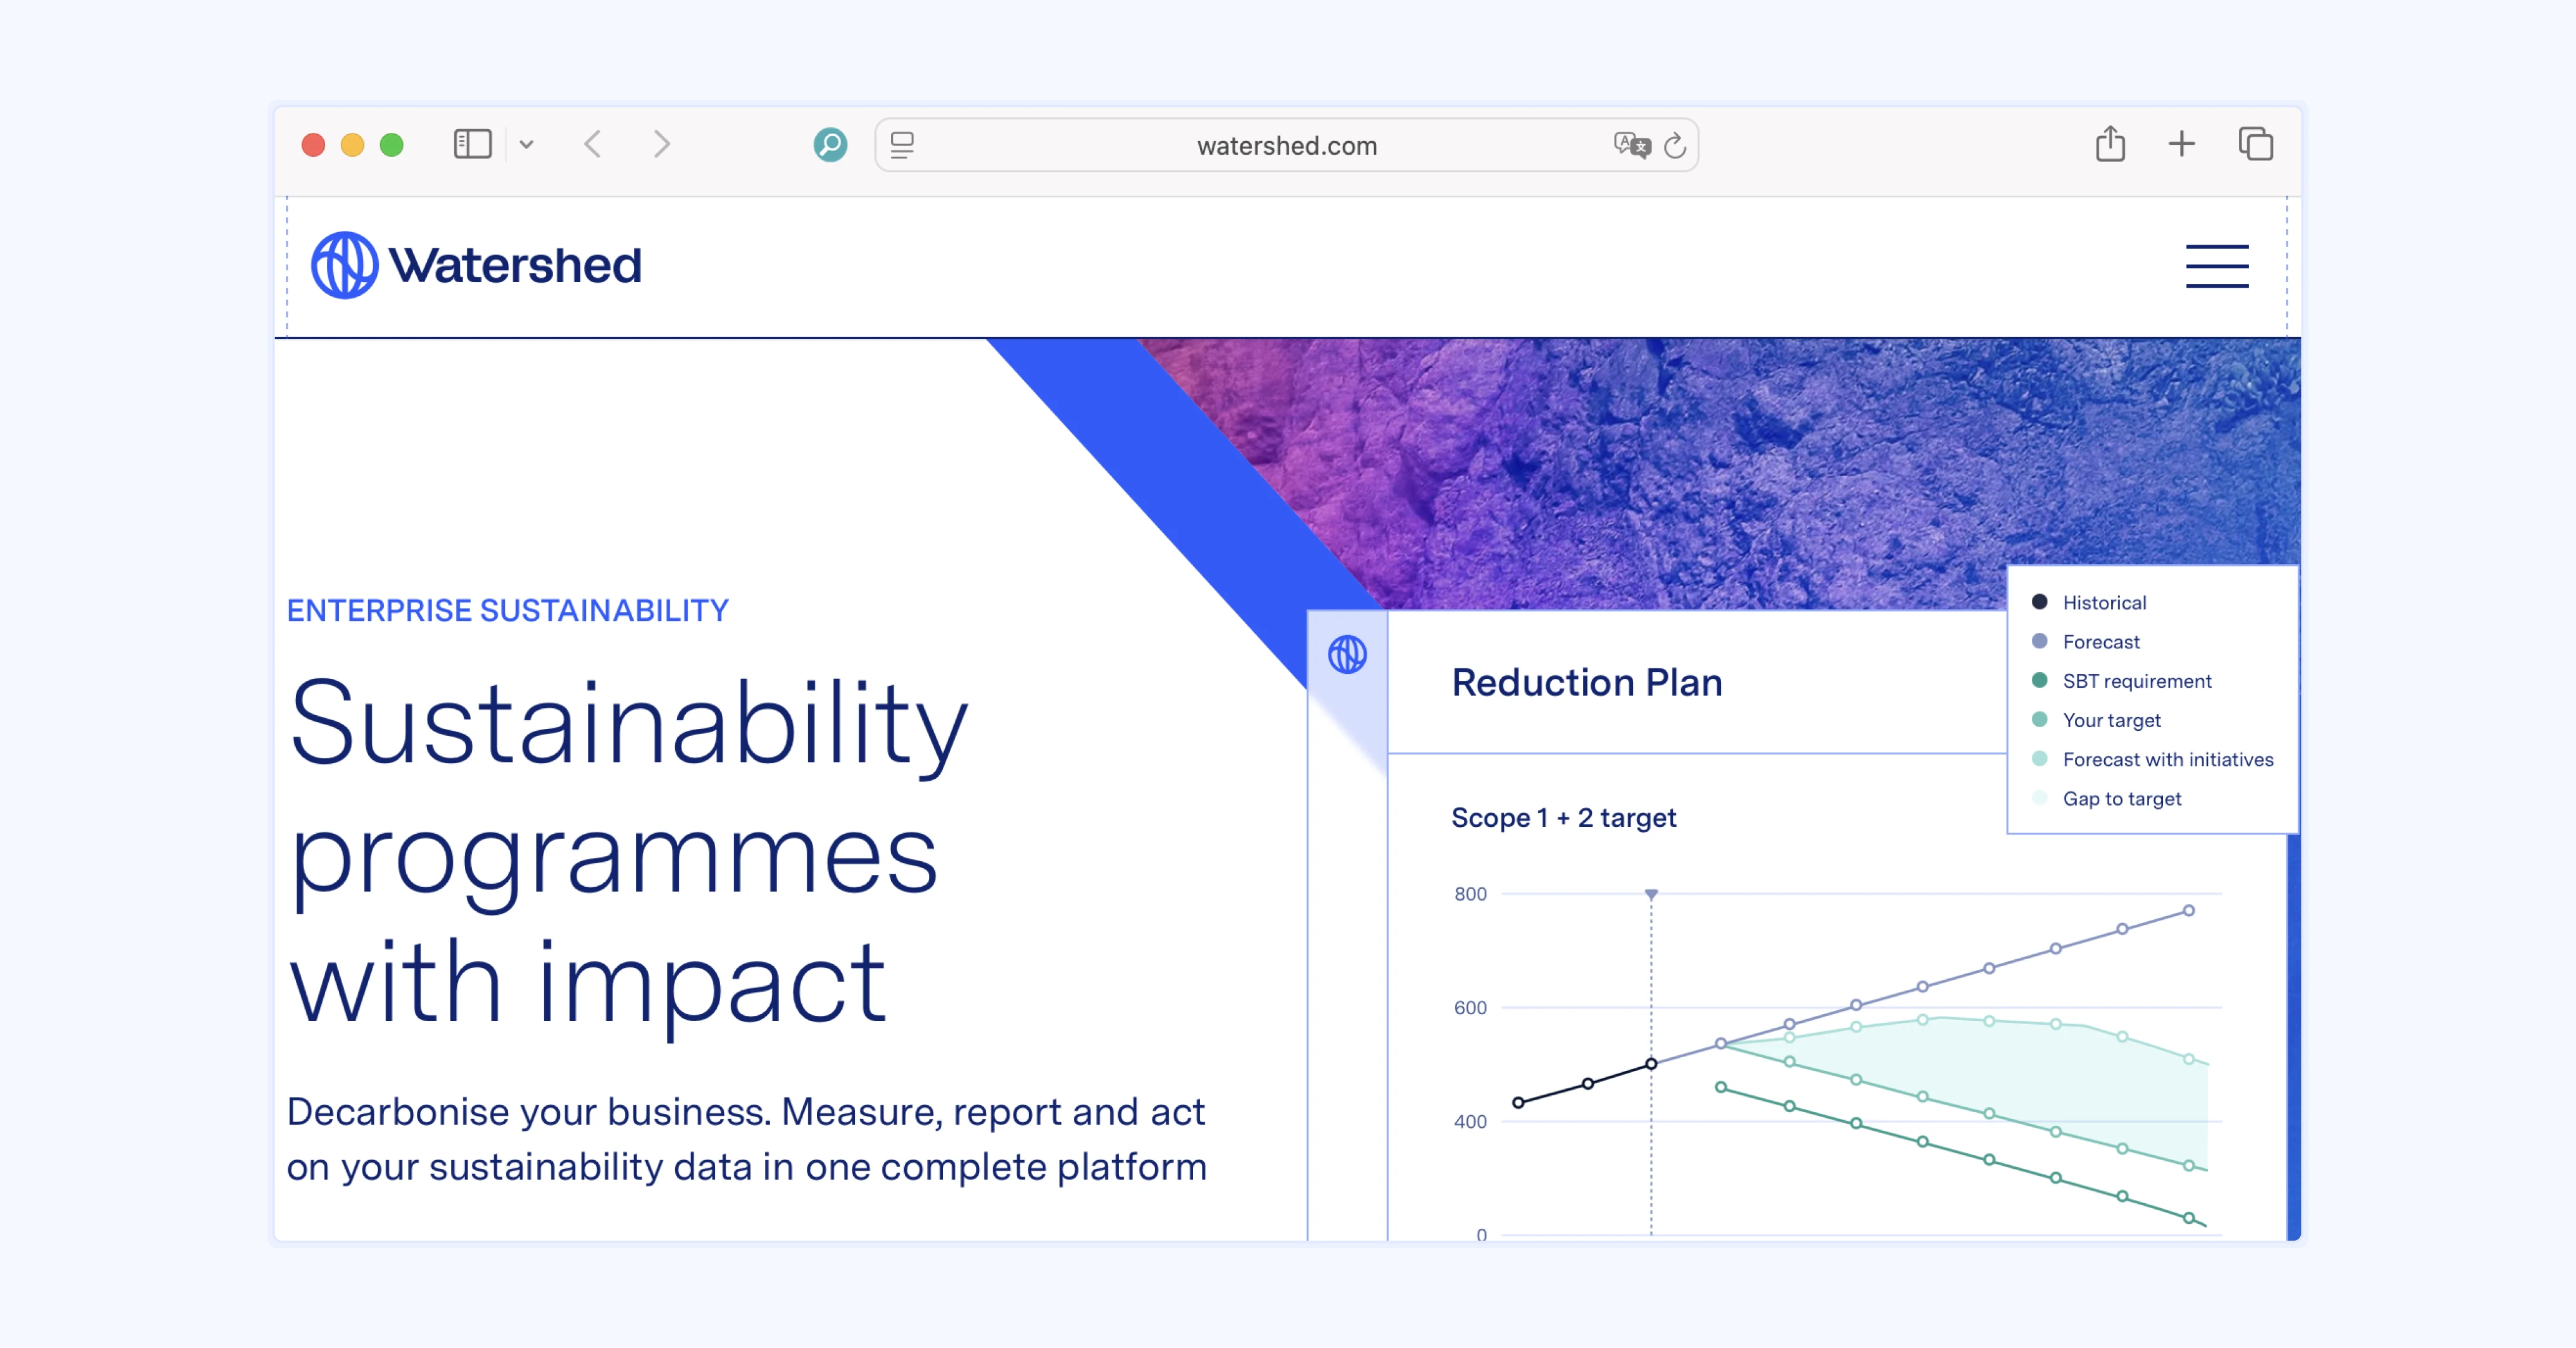Viewport: 2576px width, 1348px height.
Task: Reload the watershed.com page
Action: click(x=1675, y=145)
